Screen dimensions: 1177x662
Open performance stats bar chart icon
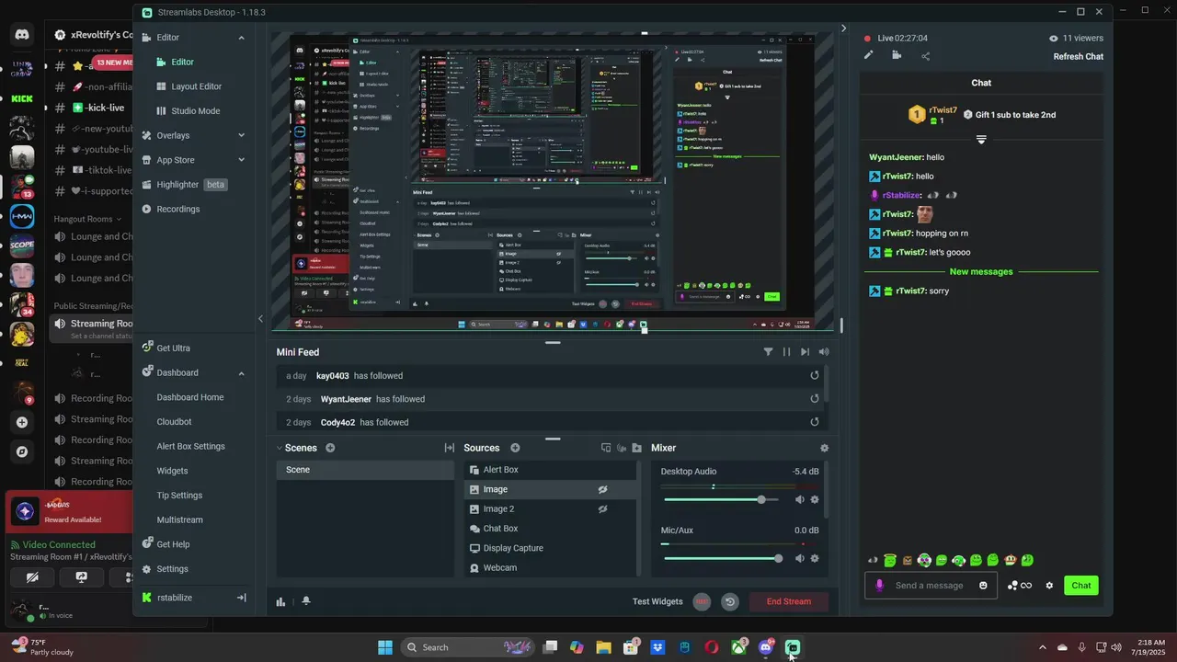(280, 601)
